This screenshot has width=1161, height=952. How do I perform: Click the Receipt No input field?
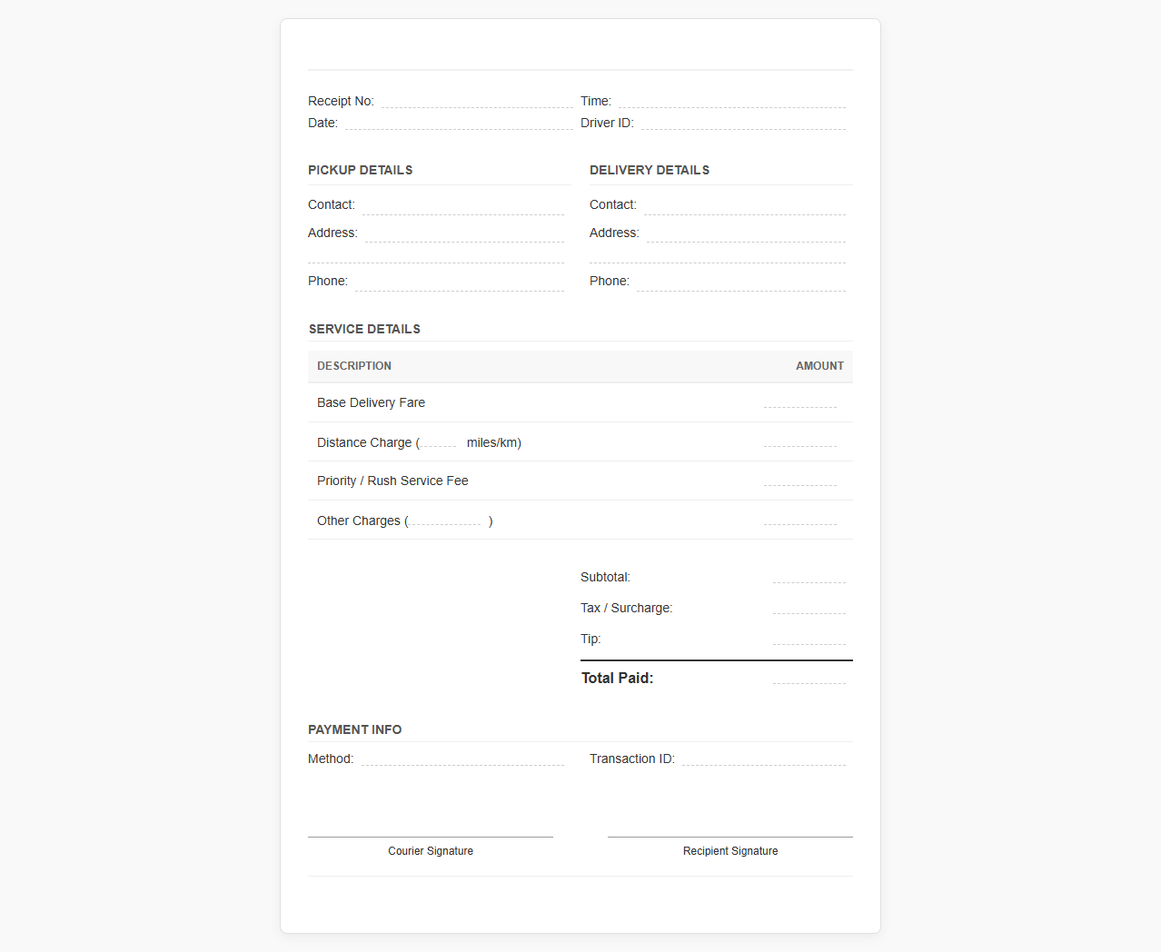click(477, 100)
